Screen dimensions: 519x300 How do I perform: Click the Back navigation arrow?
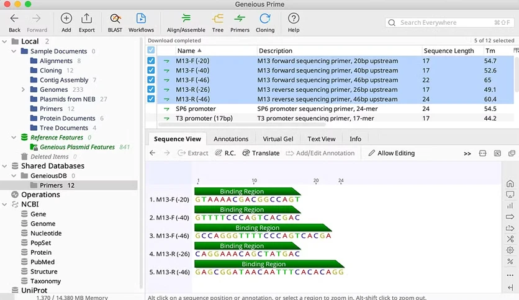[14, 19]
